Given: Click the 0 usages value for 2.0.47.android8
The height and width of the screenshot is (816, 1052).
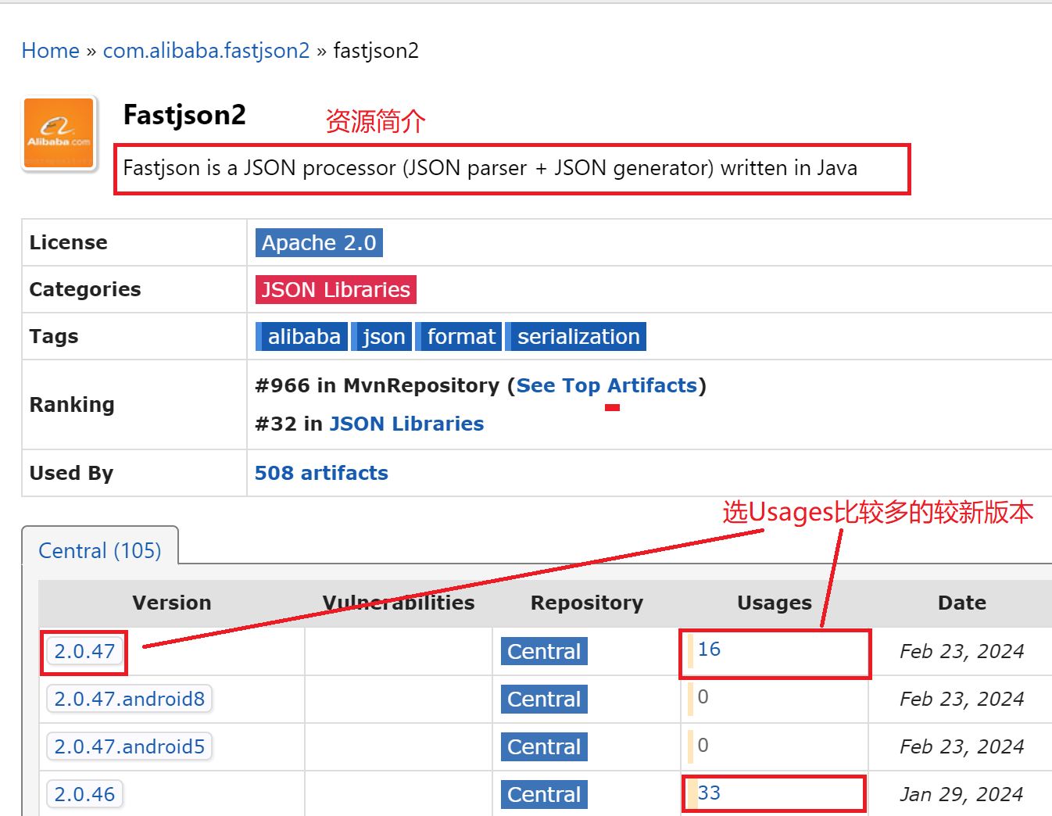Looking at the screenshot, I should pyautogui.click(x=703, y=697).
